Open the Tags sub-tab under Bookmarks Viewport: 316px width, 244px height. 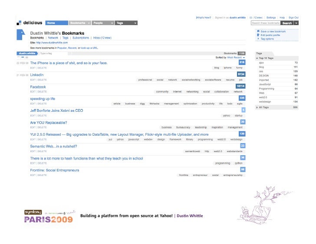point(65,38)
